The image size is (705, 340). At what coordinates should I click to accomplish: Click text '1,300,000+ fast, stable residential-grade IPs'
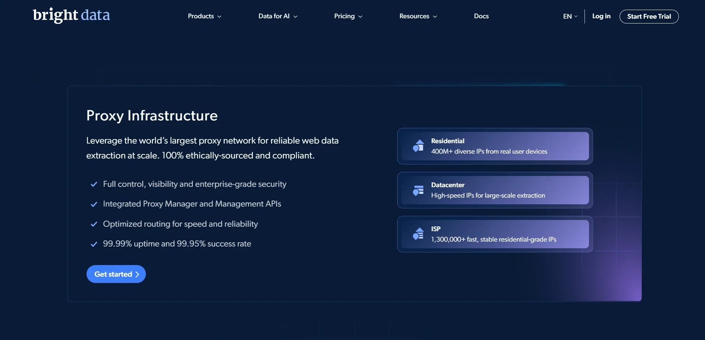pos(493,239)
